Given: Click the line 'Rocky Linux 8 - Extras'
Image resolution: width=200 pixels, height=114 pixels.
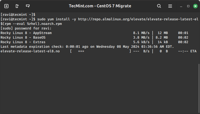Looking at the screenshot, I should [23, 42].
